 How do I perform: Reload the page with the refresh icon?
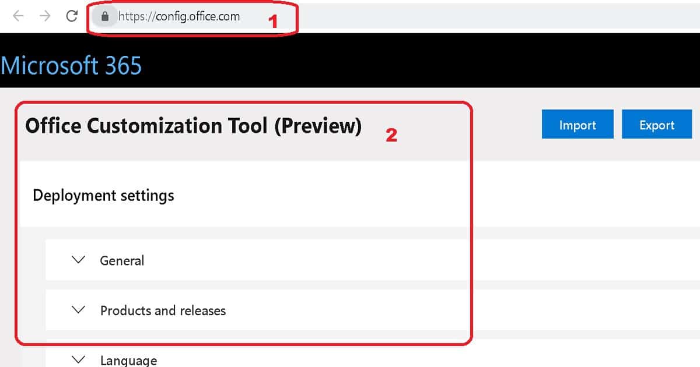click(72, 16)
